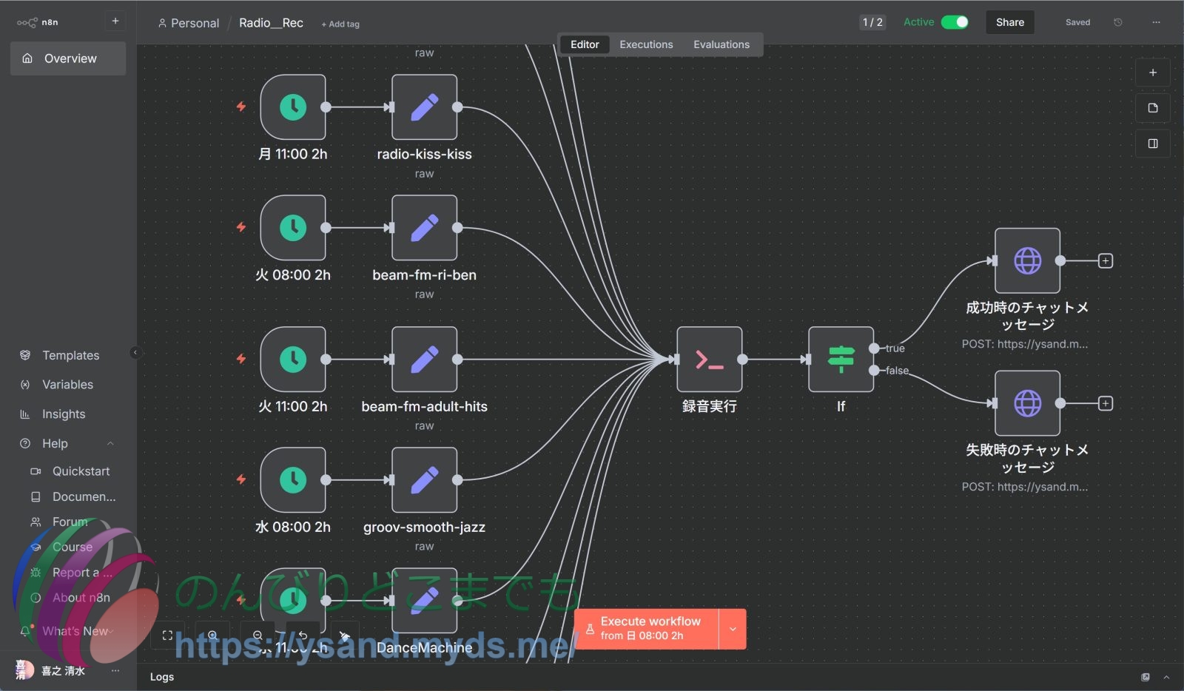Click Add tag next to workflow name
Viewport: 1184px width, 691px height.
pos(340,24)
